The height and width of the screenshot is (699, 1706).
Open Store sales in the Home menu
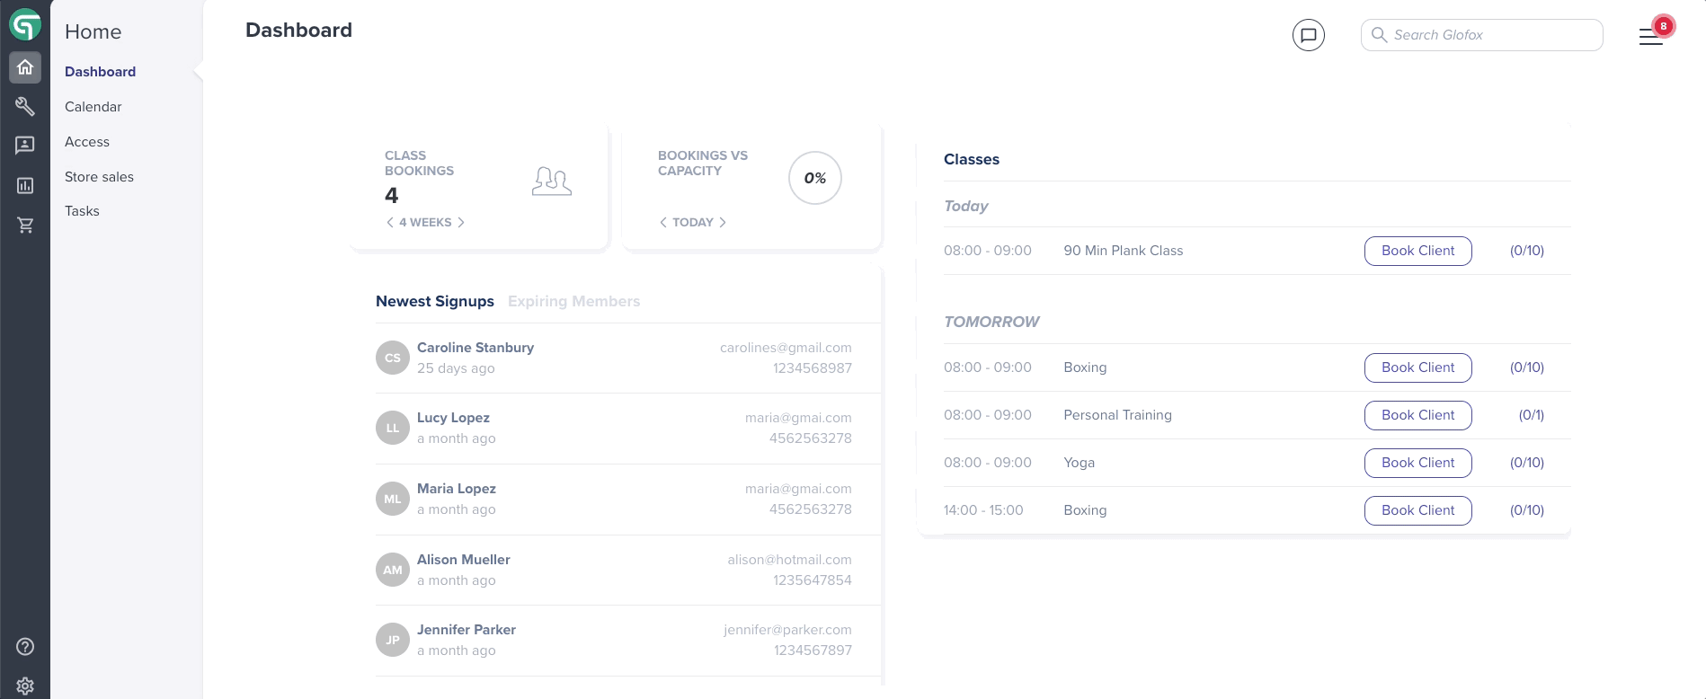point(99,176)
